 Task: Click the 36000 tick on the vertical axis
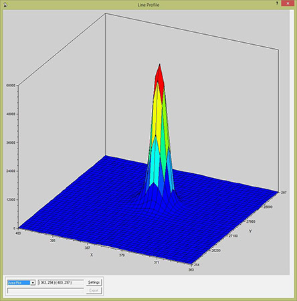click(x=11, y=142)
